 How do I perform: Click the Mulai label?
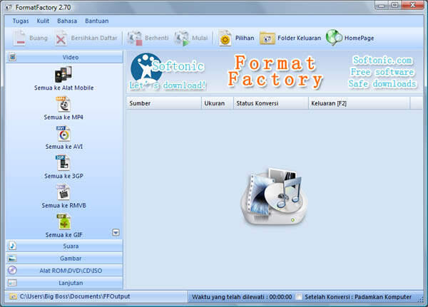(200, 38)
